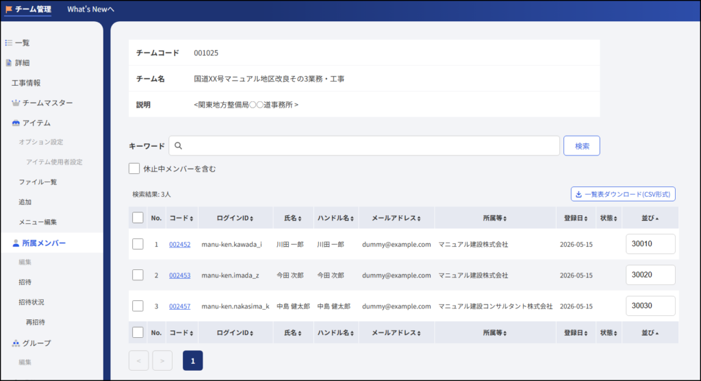
Task: Open member code link 002453
Action: coord(180,275)
